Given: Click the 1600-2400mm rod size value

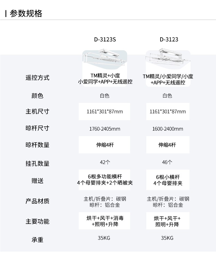Looking at the screenshot, I should point(168,129).
